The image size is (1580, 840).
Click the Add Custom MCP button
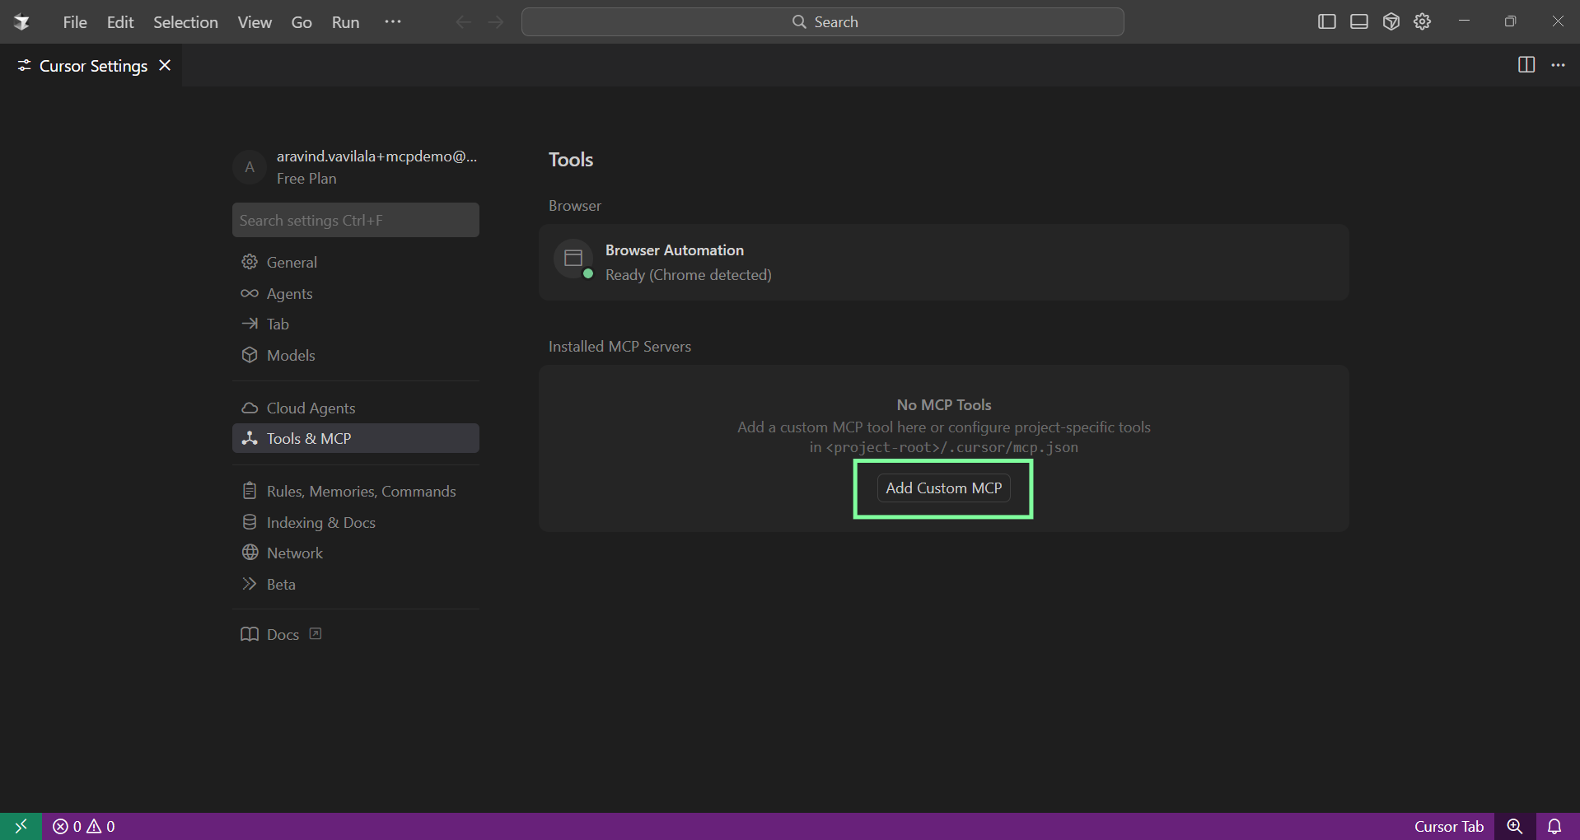pos(943,488)
